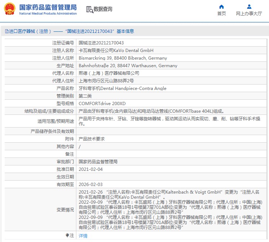This screenshot has height=242, width=269.
Task: Click 第二类 management category value
Action: [85, 96]
